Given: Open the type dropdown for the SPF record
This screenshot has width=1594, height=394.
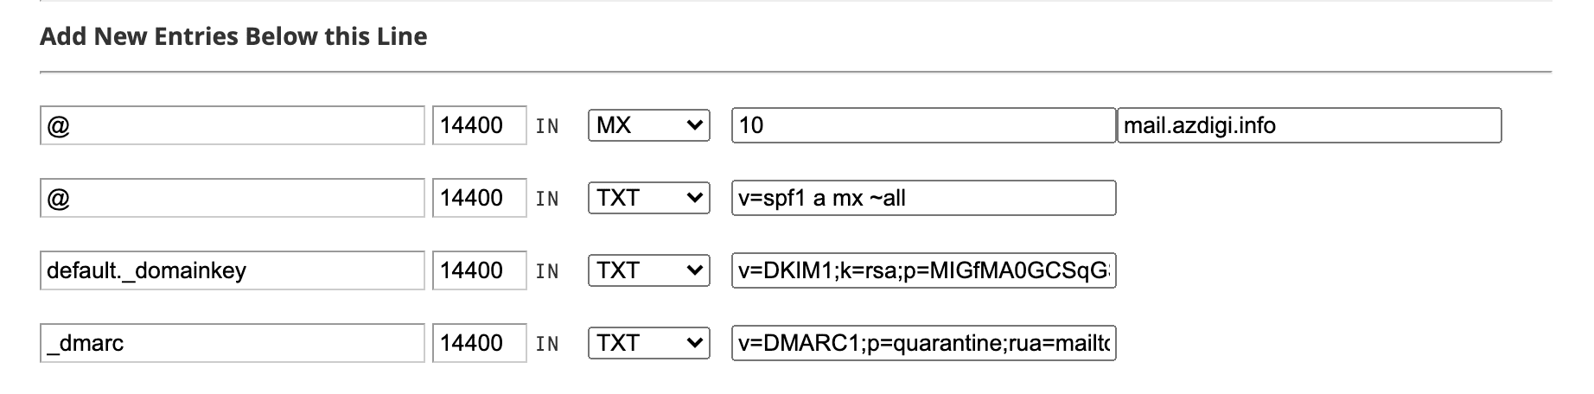Looking at the screenshot, I should tap(648, 198).
